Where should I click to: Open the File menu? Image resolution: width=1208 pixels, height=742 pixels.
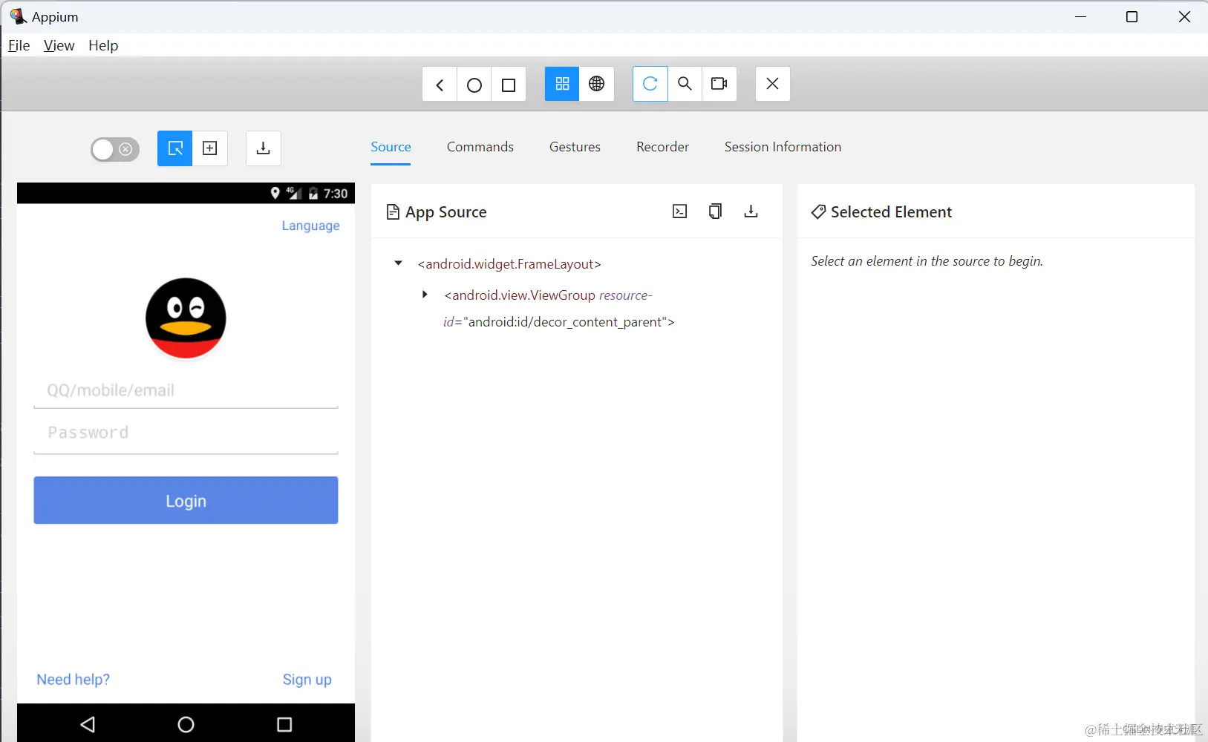[x=19, y=45]
